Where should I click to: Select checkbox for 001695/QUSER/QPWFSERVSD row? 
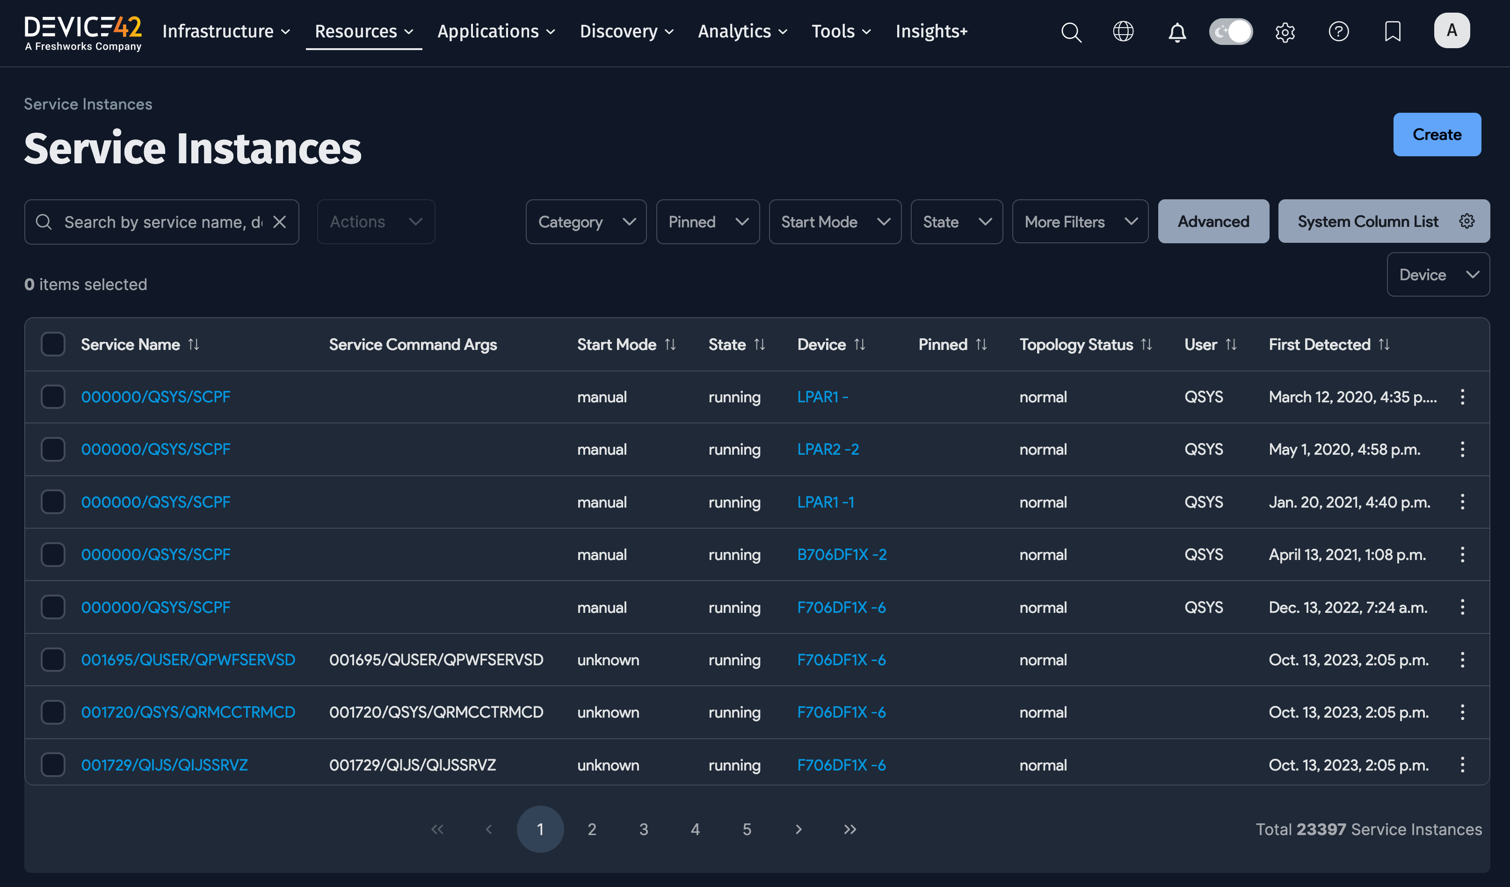pyautogui.click(x=53, y=659)
